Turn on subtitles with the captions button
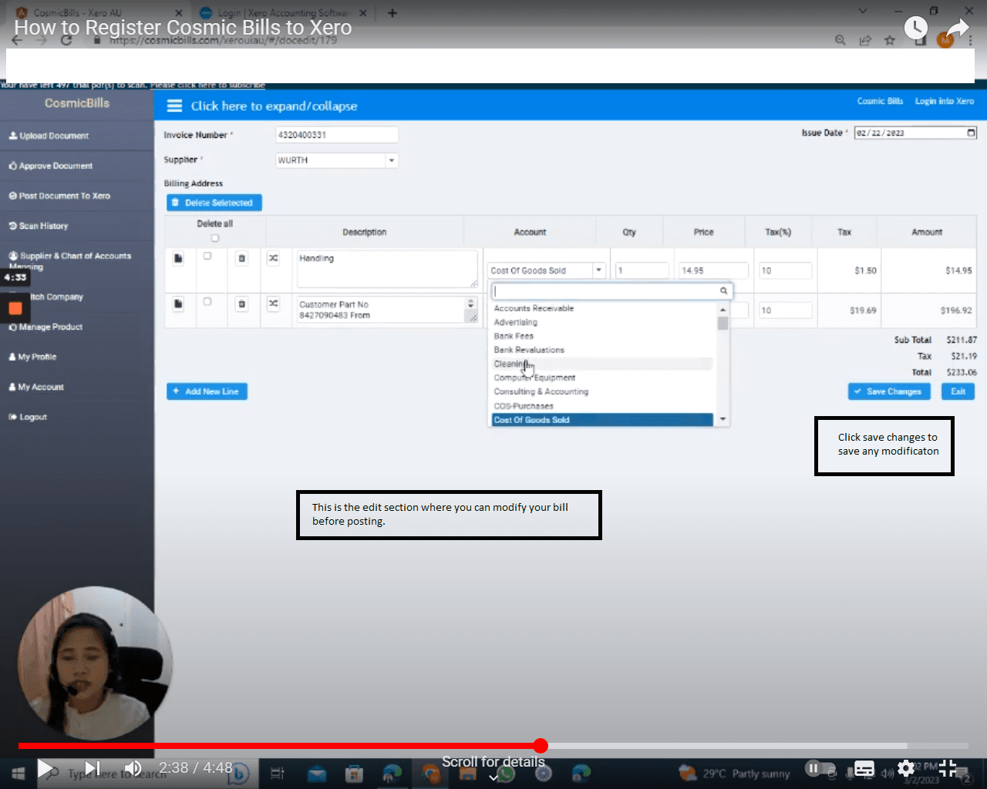This screenshot has height=789, width=987. (x=864, y=768)
